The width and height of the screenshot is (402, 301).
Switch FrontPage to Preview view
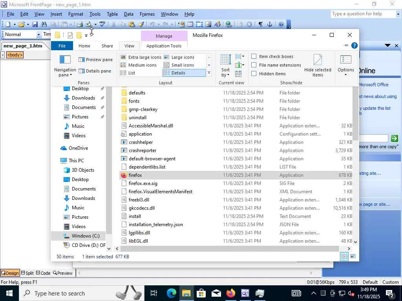63,273
